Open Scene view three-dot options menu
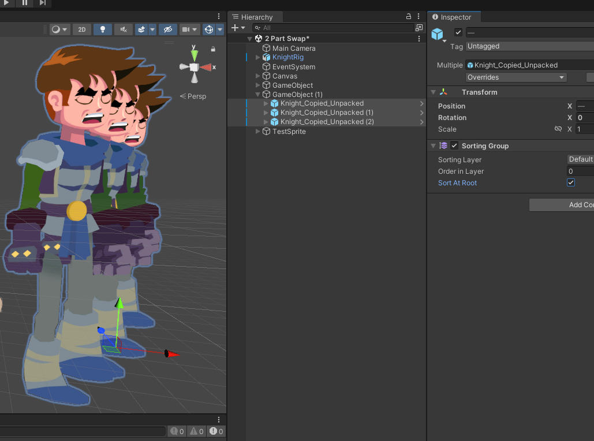The image size is (594, 441). 219,16
